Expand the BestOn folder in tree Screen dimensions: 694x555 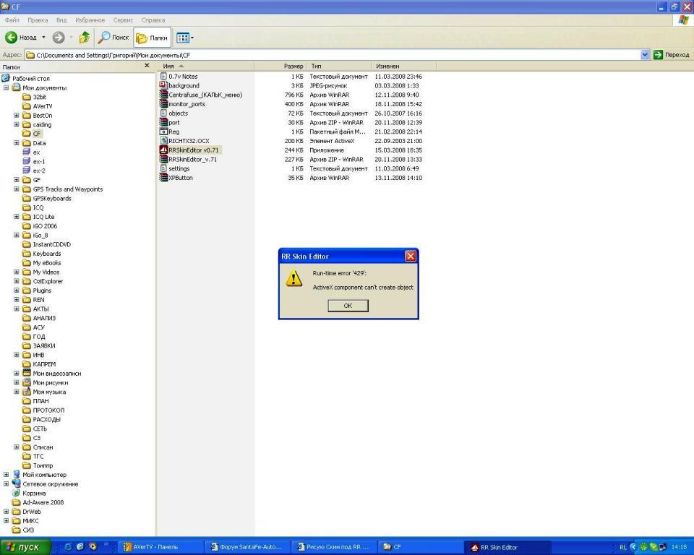(17, 116)
